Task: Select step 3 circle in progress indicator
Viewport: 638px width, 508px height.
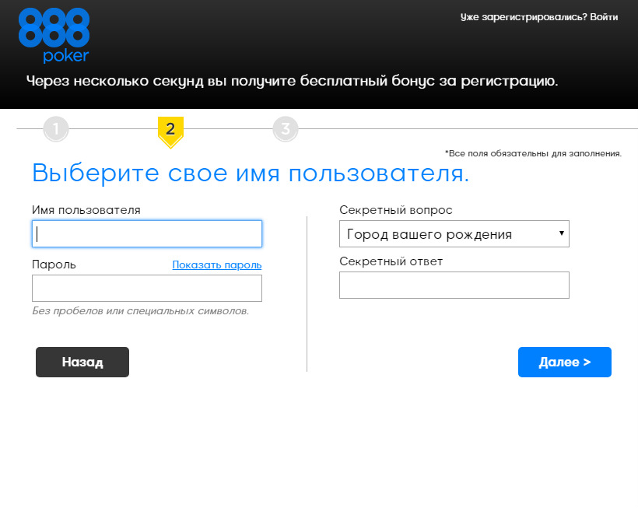Action: pos(286,129)
